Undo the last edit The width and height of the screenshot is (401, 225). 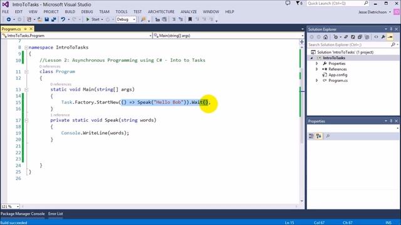coord(63,19)
